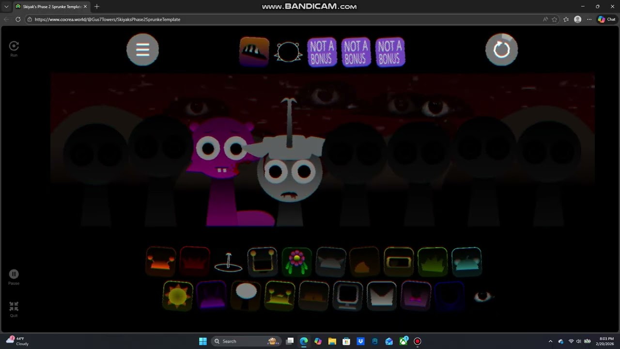
Task: Open the weather widget showing 44°F Cloudy
Action: pyautogui.click(x=17, y=341)
